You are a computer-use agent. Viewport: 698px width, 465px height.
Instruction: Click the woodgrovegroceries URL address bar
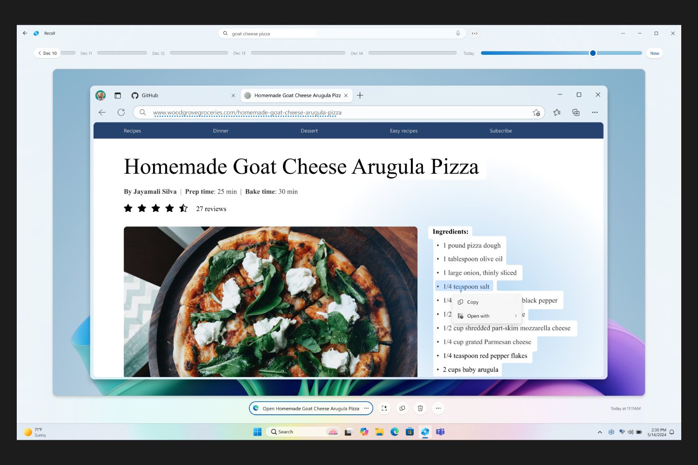[339, 112]
